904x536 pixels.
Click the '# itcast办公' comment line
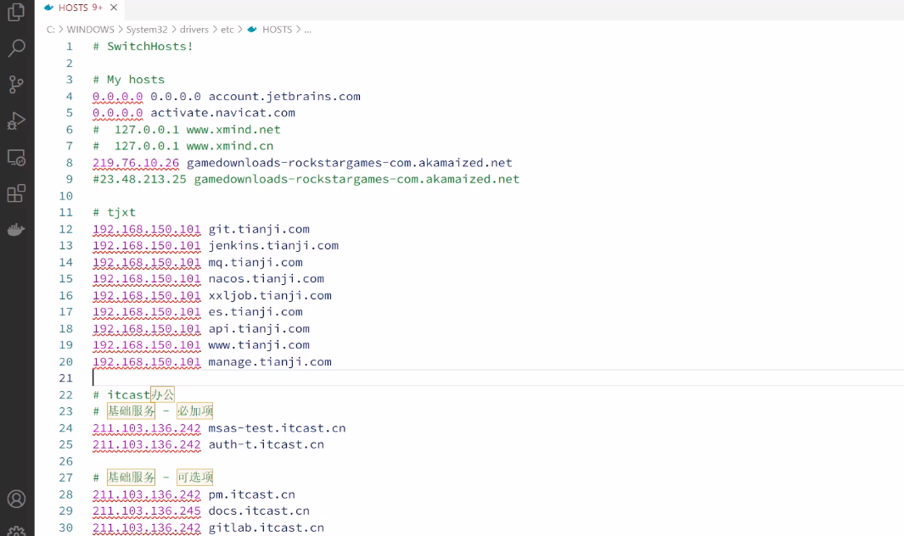[133, 395]
